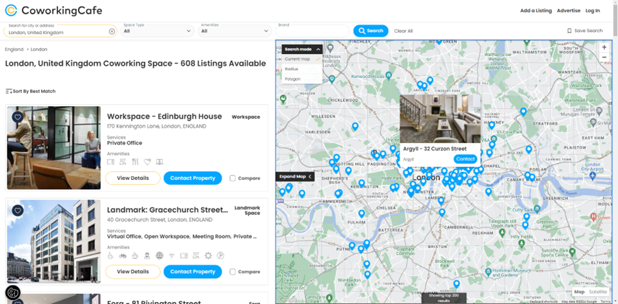The width and height of the screenshot is (618, 304).
Task: Select Polygon search mode
Action: coord(302,79)
